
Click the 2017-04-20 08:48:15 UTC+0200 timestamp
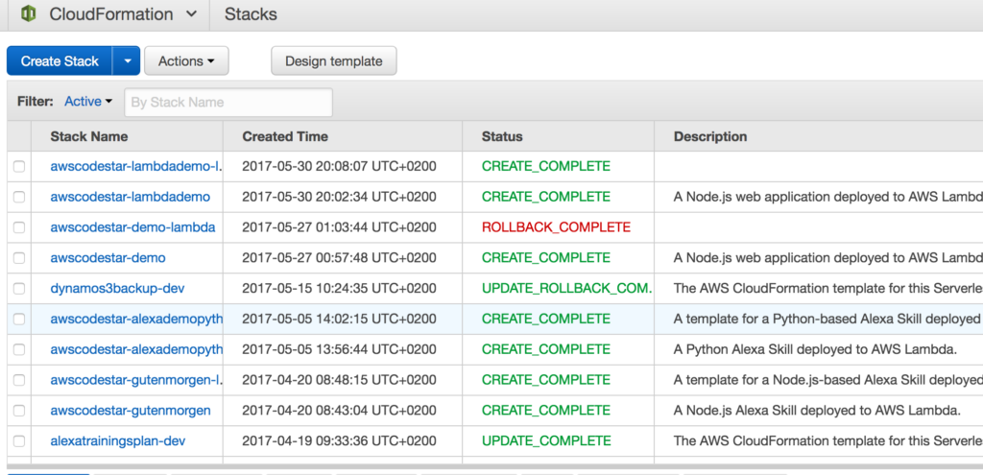coord(339,380)
